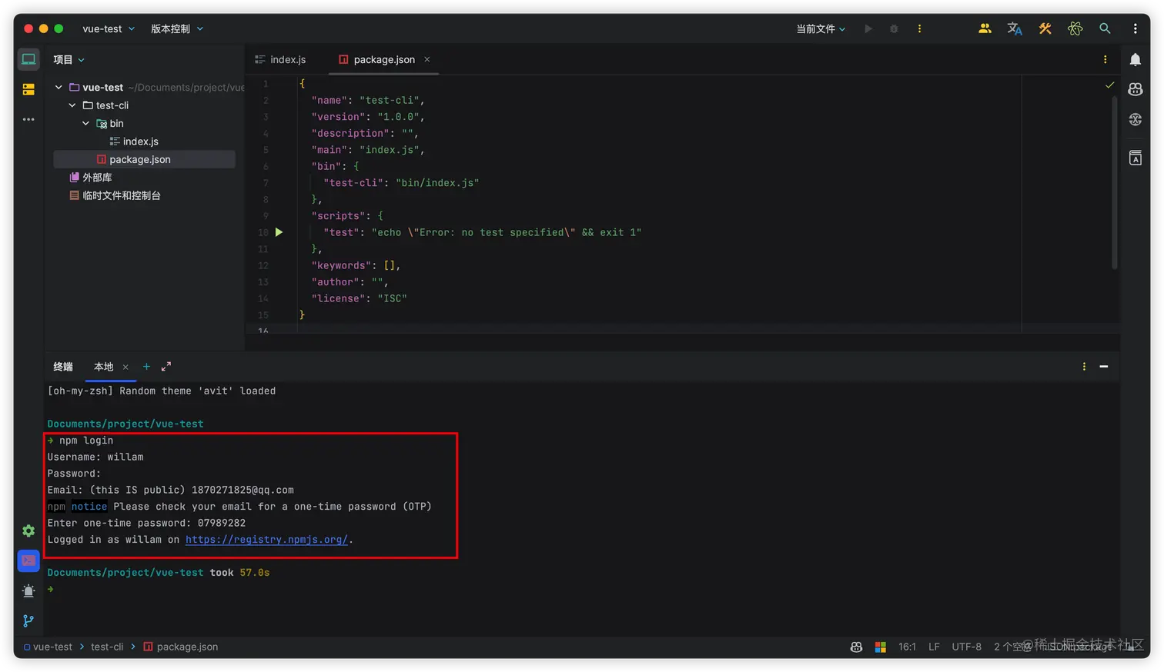Click the atom plugin icon in top toolbar
1164x672 pixels.
click(1075, 28)
